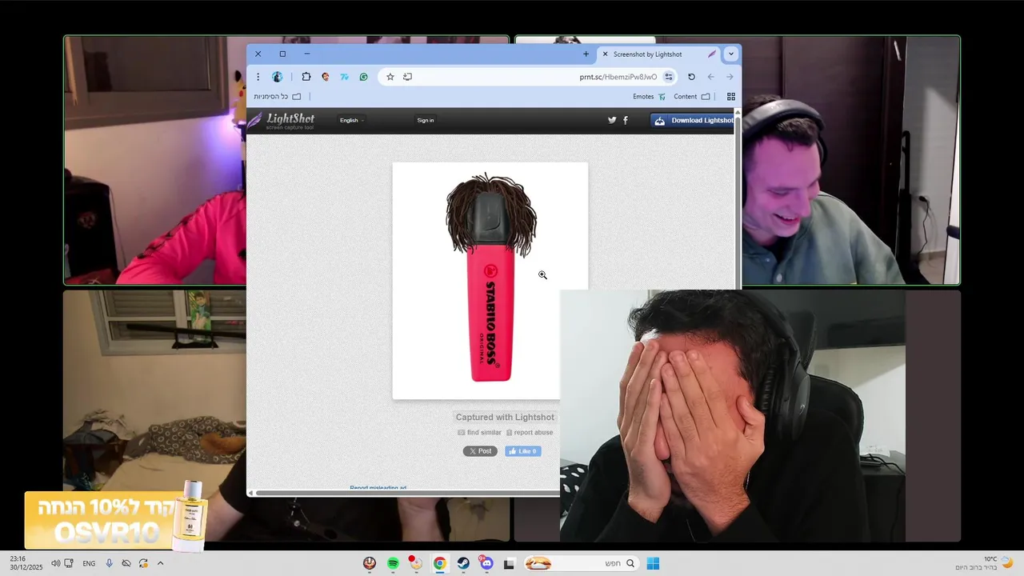1024x576 pixels.
Task: Go forward with the arrow button
Action: coord(730,77)
